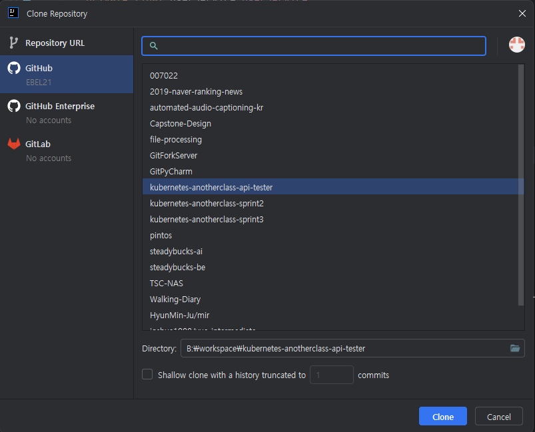
Task: Open the GitHub Enterprise section
Action: coord(67,112)
